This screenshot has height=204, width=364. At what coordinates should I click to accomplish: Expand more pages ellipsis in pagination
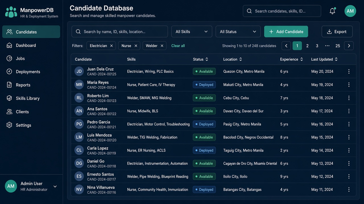point(327,46)
